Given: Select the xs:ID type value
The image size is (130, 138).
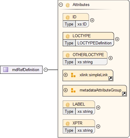Looking at the screenshot, I should coord(82,24).
